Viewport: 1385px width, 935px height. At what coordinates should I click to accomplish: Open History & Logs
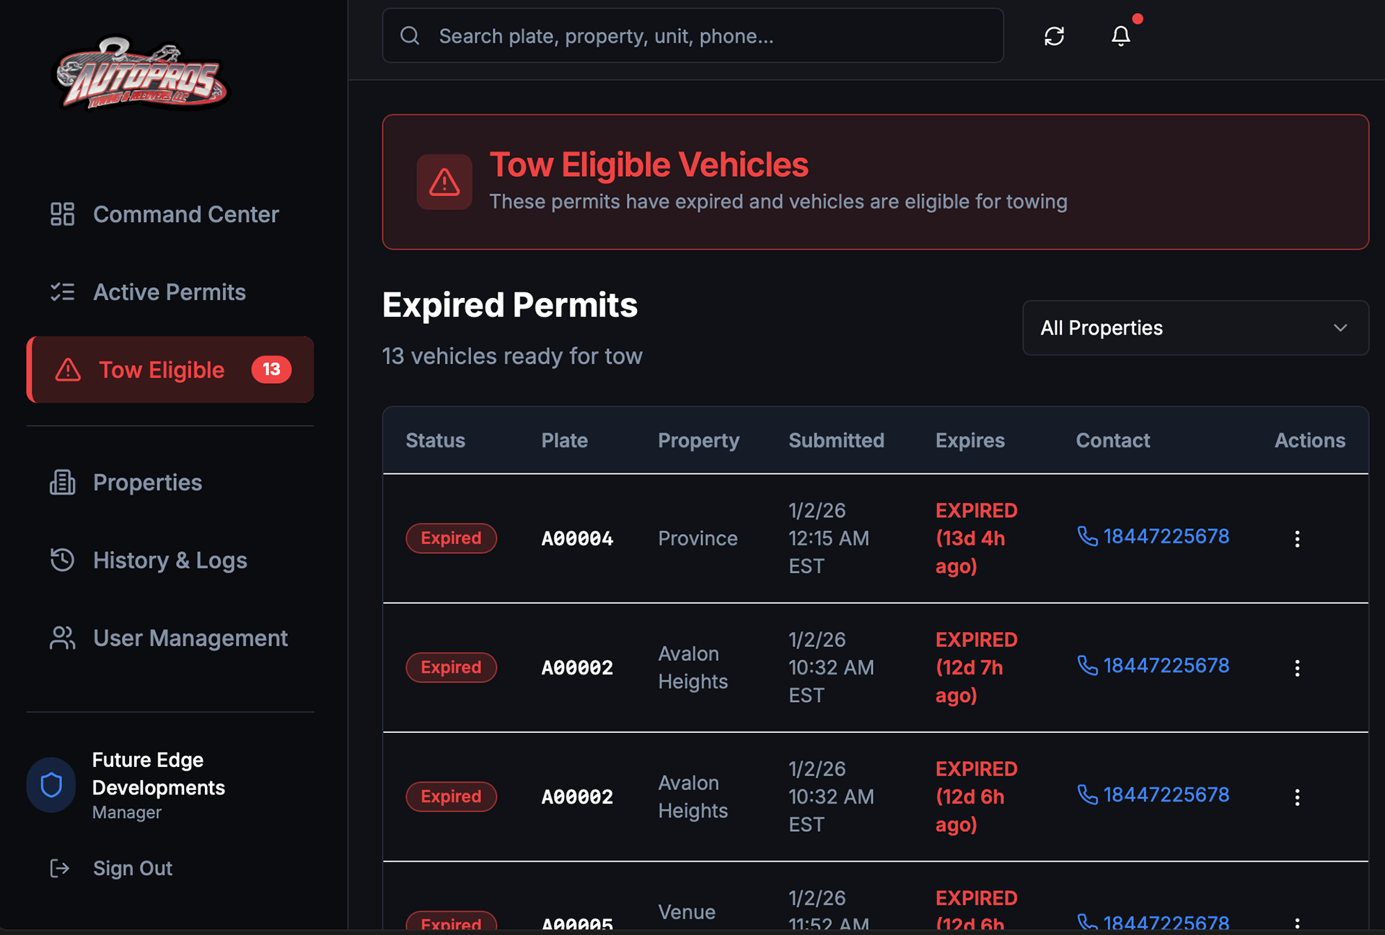click(170, 561)
